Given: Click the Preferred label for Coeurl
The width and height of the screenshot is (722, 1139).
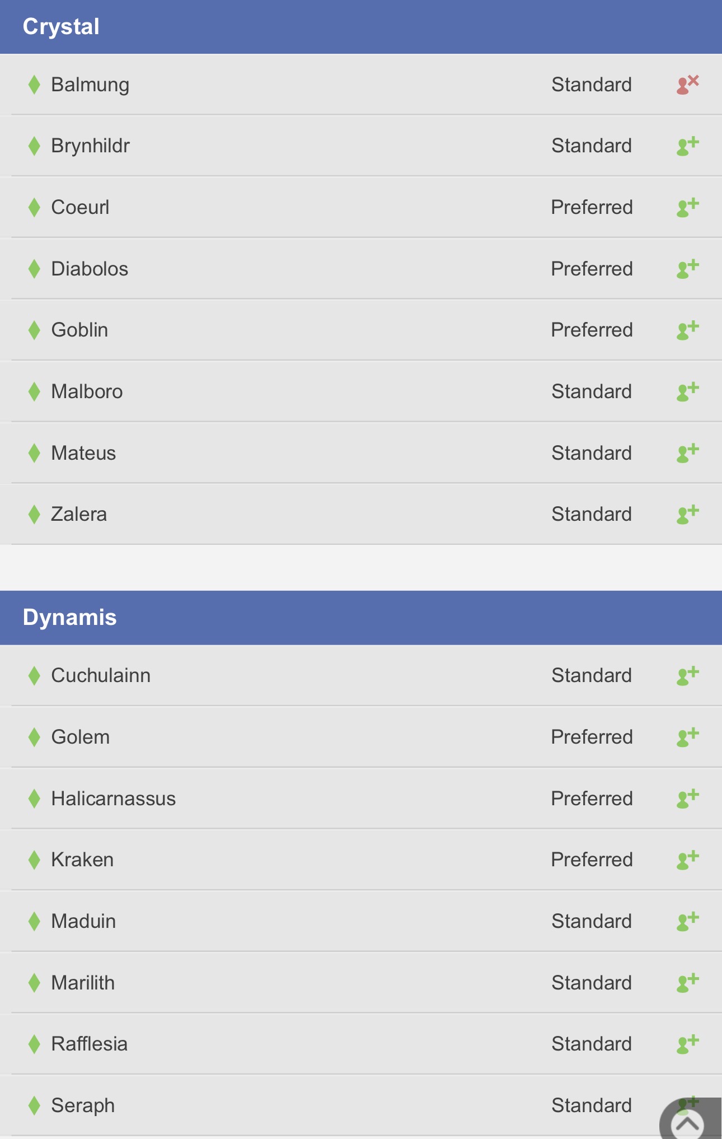Looking at the screenshot, I should (x=592, y=207).
